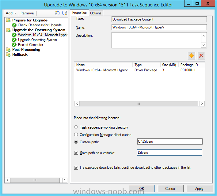Click the yellow star add-package button

pyautogui.click(x=192, y=56)
